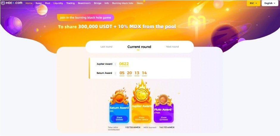Click the Jupiter Award Share MDX button

pyautogui.click(x=141, y=118)
